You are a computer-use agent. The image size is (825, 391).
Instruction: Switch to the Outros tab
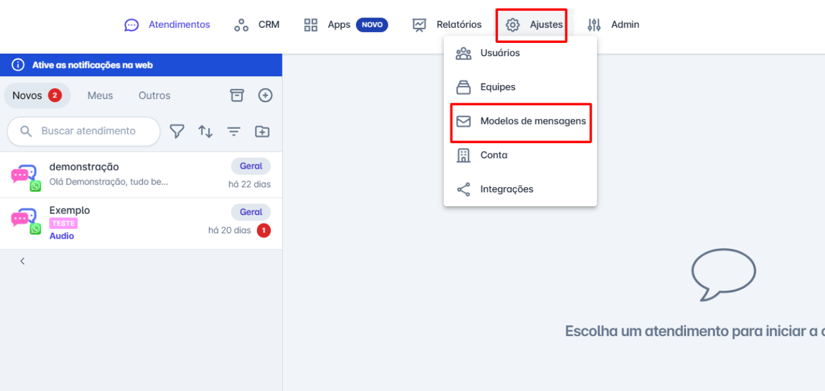click(154, 95)
